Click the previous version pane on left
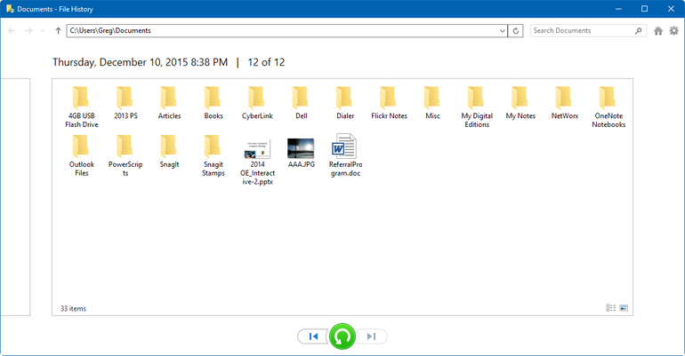The image size is (685, 356). pyautogui.click(x=15, y=197)
